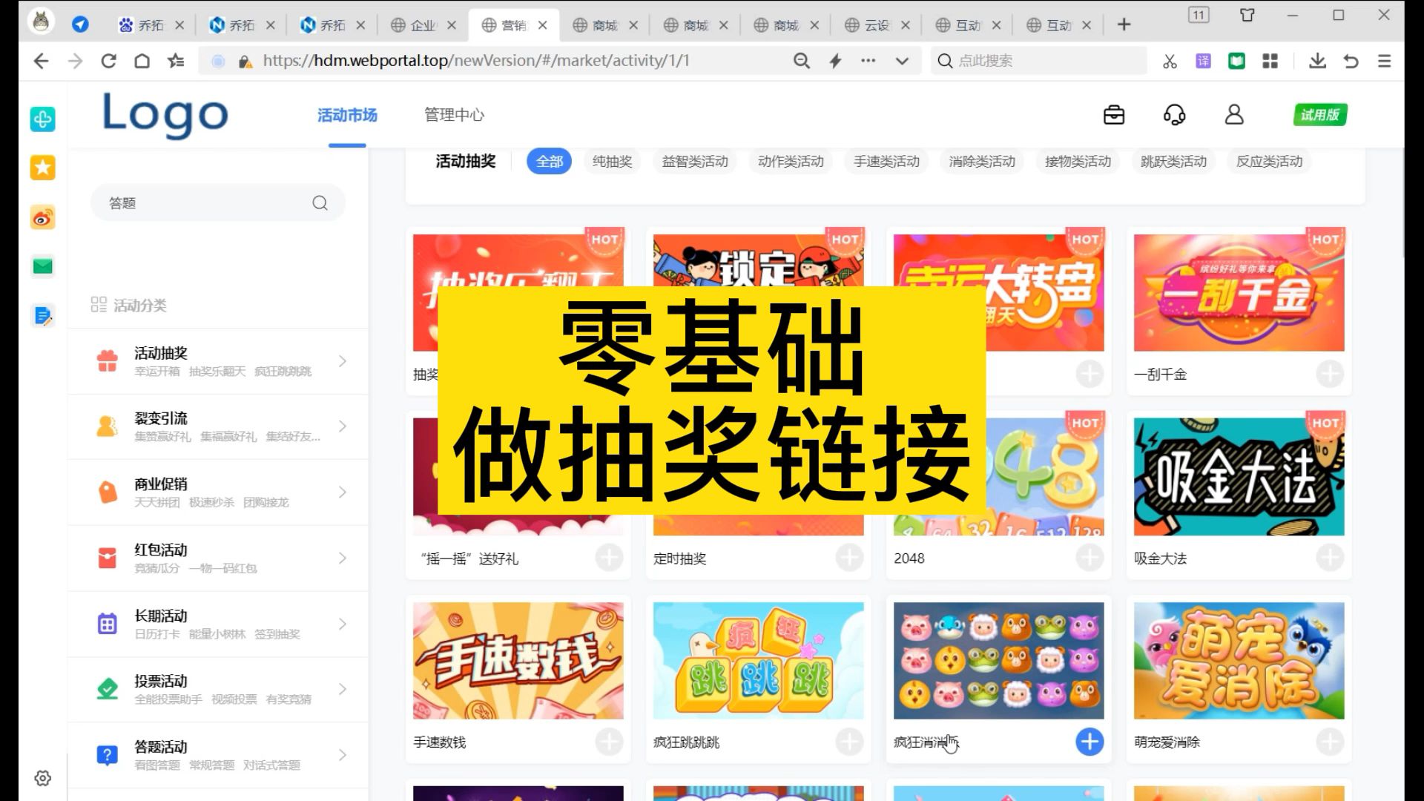Viewport: 1424px width, 801px height.
Task: Click the briefcase icon in header
Action: click(x=1114, y=115)
